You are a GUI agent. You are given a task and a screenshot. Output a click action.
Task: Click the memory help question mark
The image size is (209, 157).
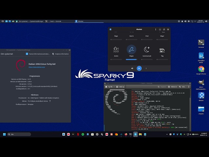pos(50,101)
